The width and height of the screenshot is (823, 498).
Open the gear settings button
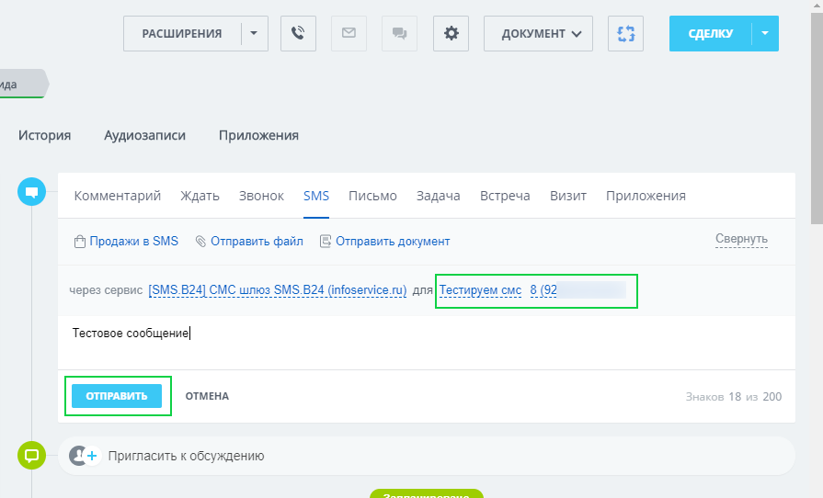click(x=451, y=33)
